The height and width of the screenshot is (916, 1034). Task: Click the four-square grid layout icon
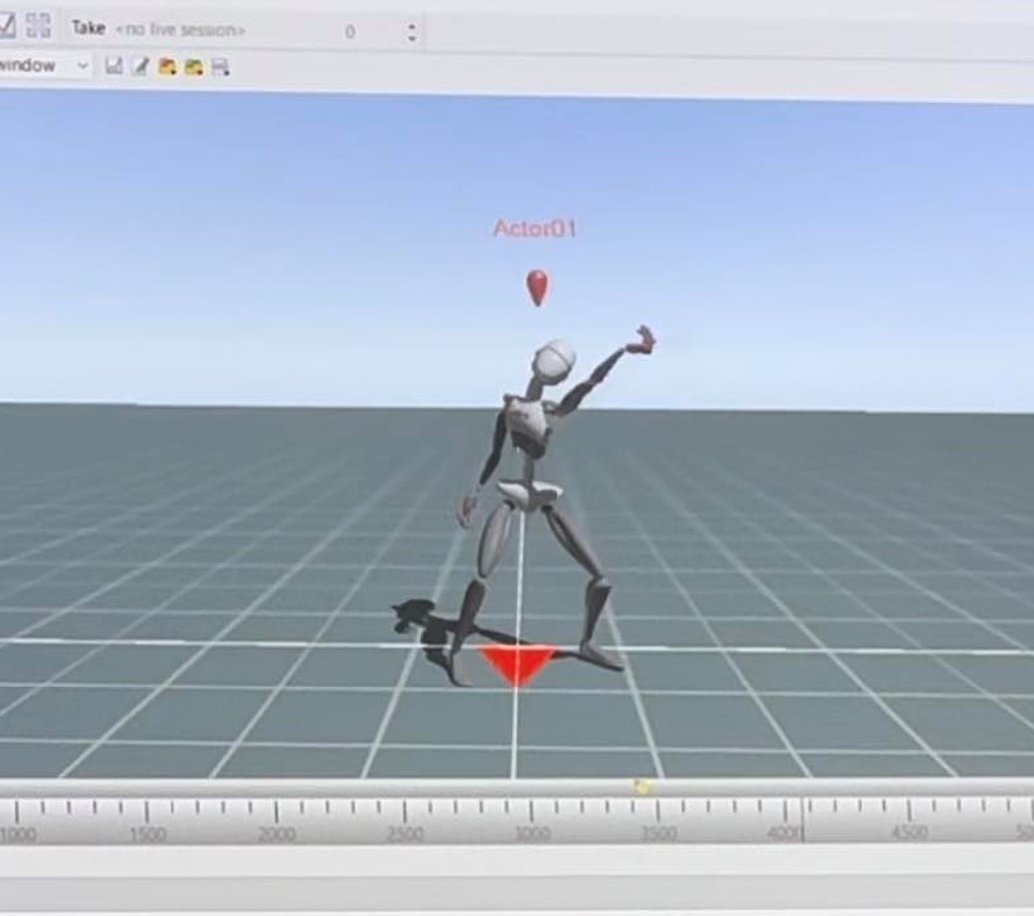[38, 26]
